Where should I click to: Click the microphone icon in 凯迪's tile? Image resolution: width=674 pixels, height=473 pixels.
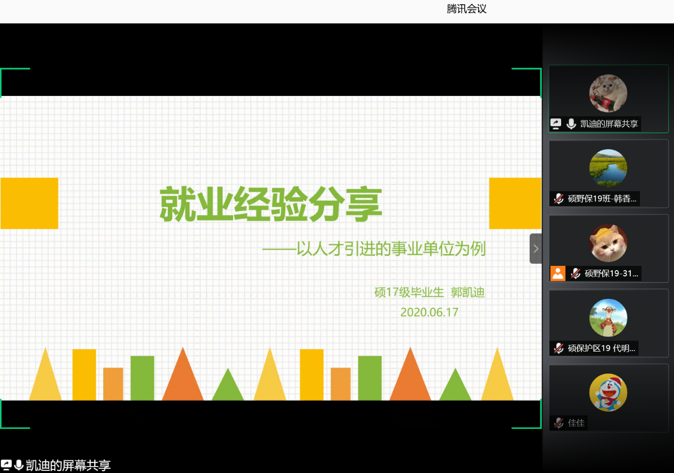[571, 124]
